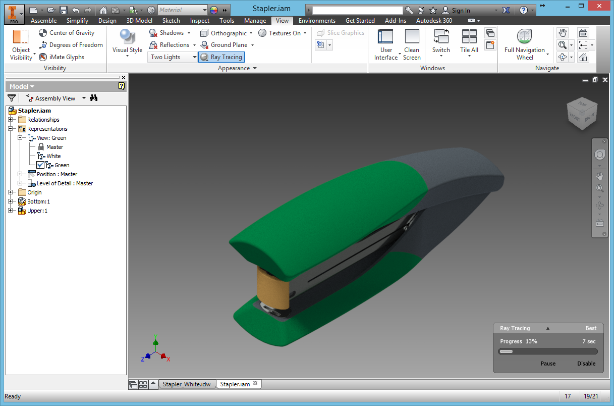Toggle iMate Glyphs visibility
This screenshot has width=614, height=406.
(62, 57)
